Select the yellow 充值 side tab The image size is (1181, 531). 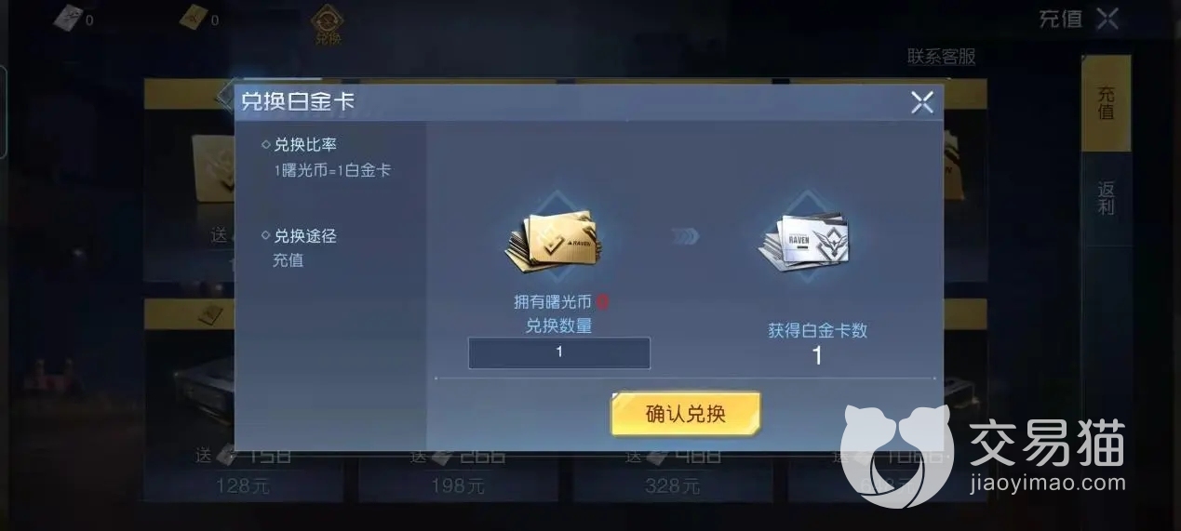click(1106, 102)
